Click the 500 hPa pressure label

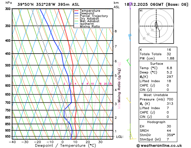(8, 65)
